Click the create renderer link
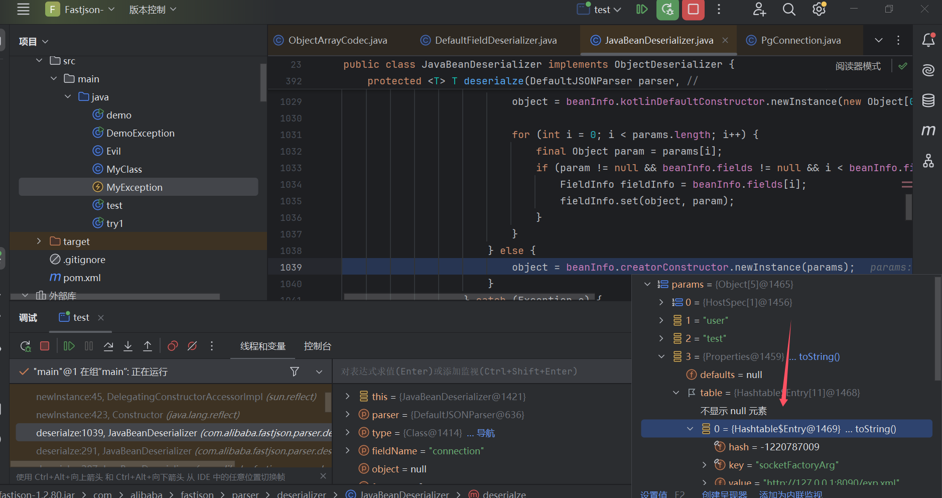942x498 pixels. pos(724,494)
